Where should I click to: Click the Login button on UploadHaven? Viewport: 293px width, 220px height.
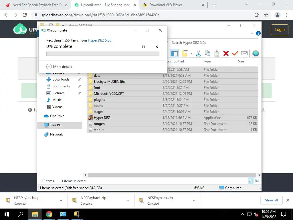click(x=280, y=30)
